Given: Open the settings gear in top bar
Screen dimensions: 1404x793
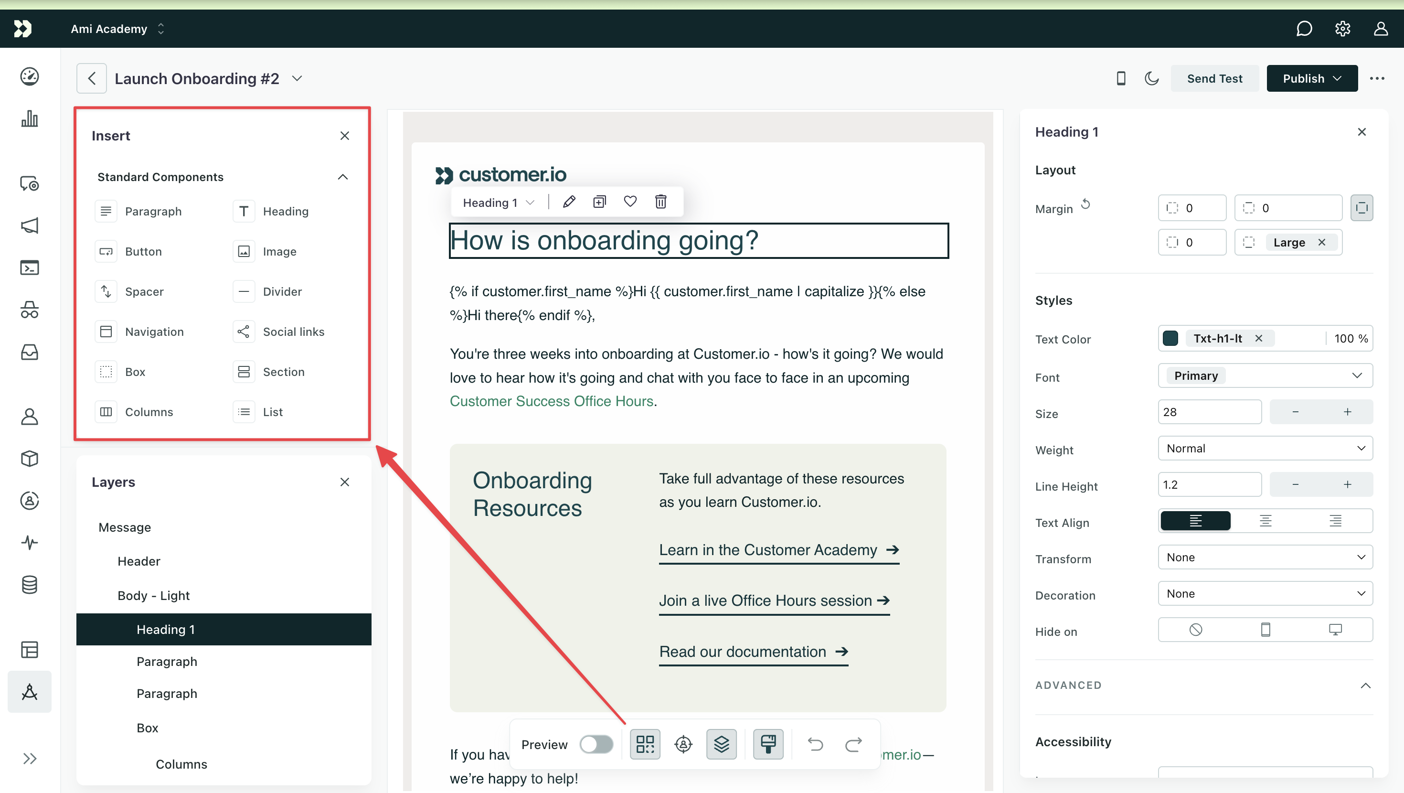Looking at the screenshot, I should click(1342, 28).
